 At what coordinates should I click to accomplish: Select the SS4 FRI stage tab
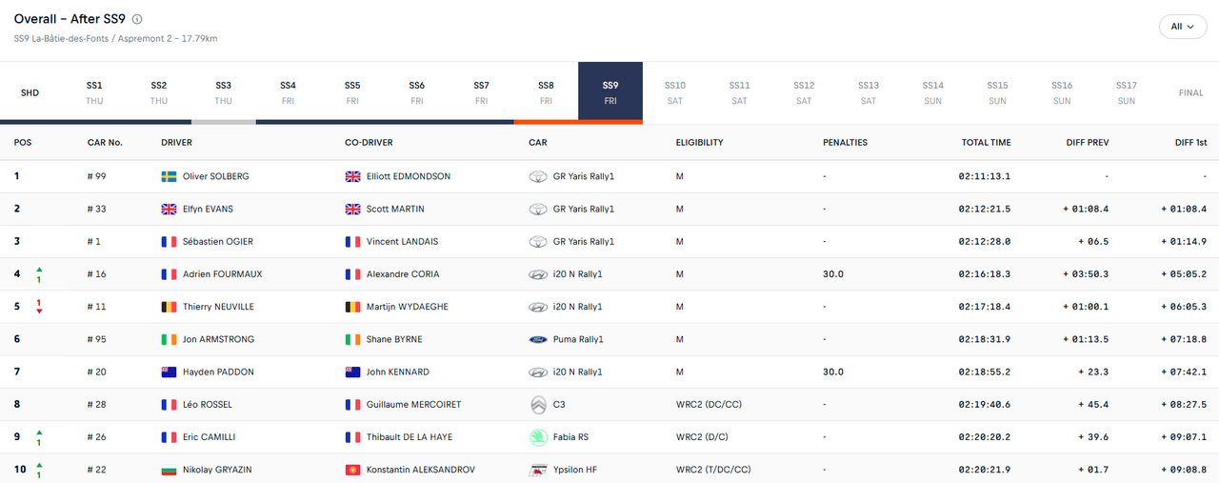(x=288, y=93)
